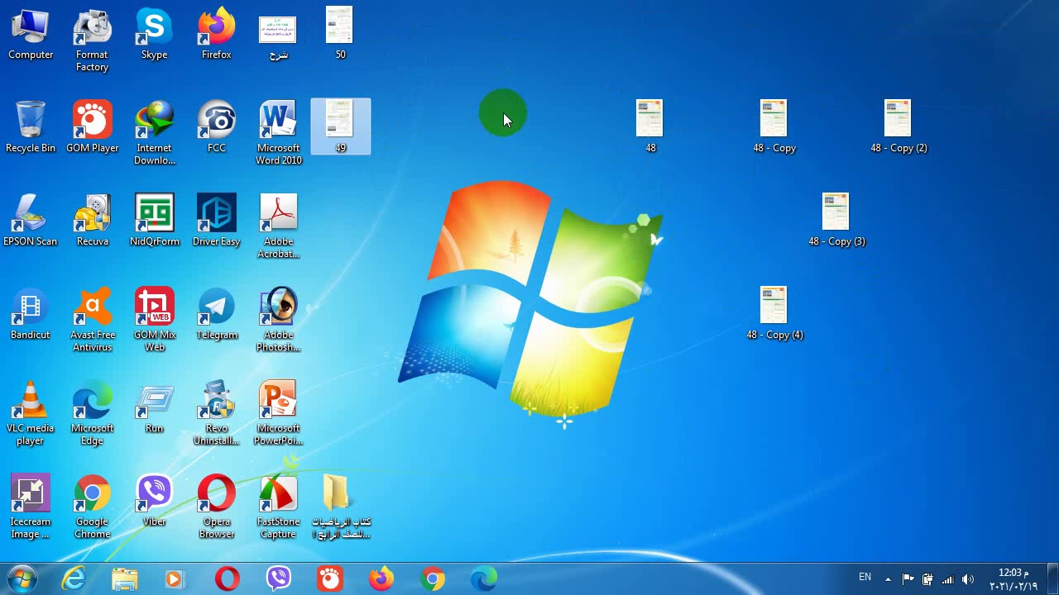Launch Internet Explorer from the taskbar

tap(74, 578)
